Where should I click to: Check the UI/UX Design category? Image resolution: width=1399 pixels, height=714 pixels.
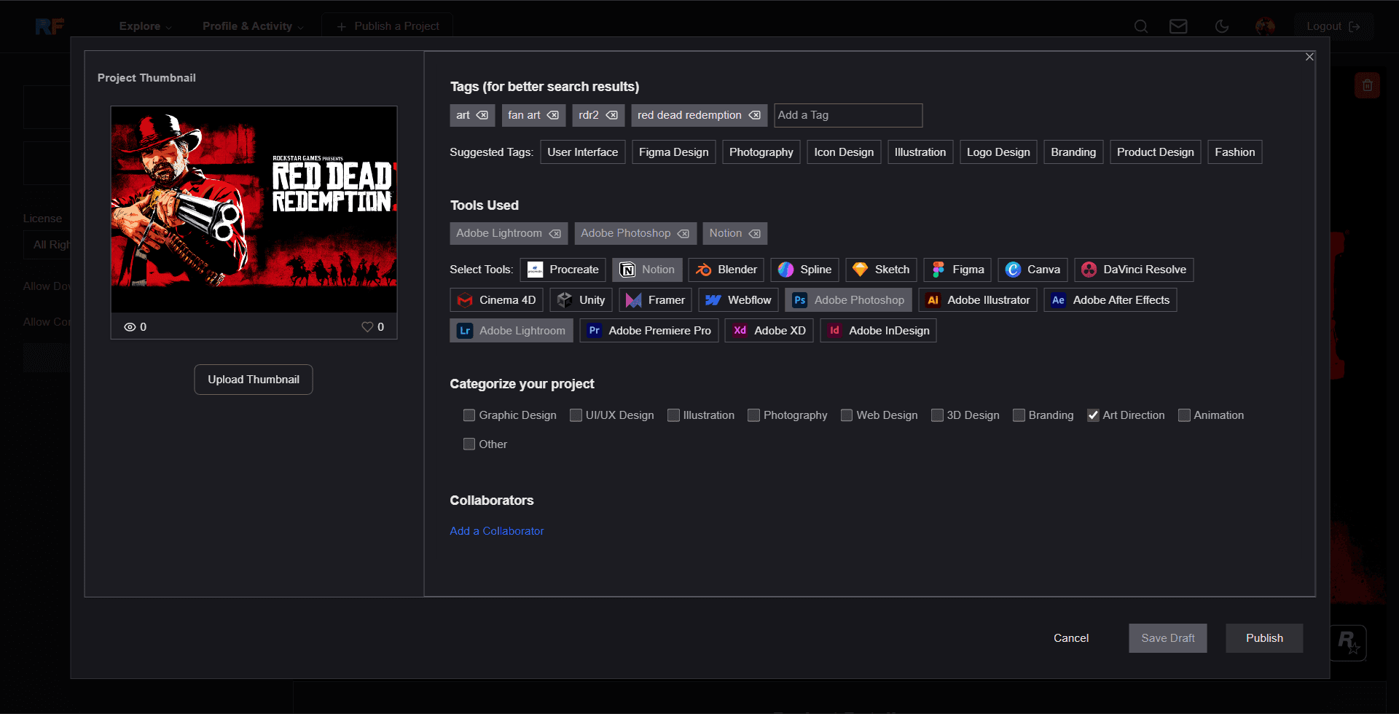point(576,415)
